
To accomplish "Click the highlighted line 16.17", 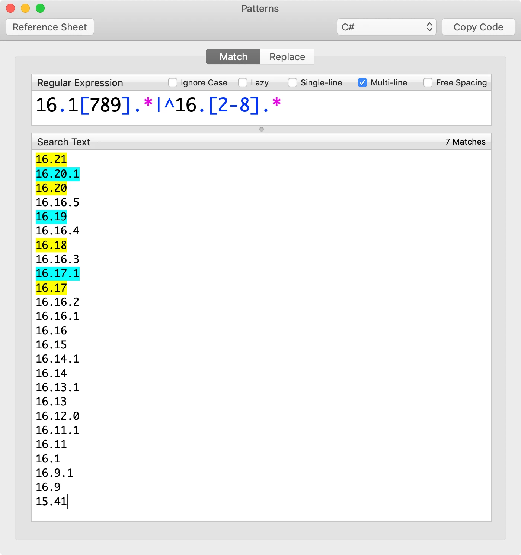I will [x=51, y=288].
